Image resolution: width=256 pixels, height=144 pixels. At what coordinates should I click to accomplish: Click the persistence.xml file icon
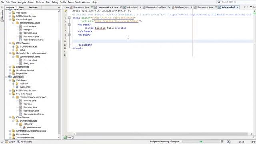pos(24,128)
